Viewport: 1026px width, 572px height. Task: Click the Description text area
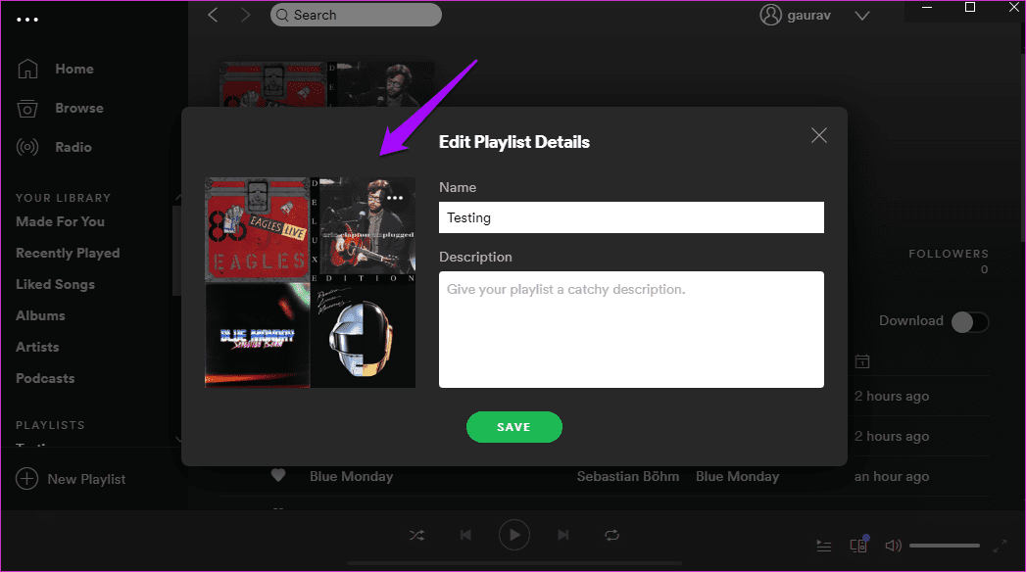click(631, 329)
